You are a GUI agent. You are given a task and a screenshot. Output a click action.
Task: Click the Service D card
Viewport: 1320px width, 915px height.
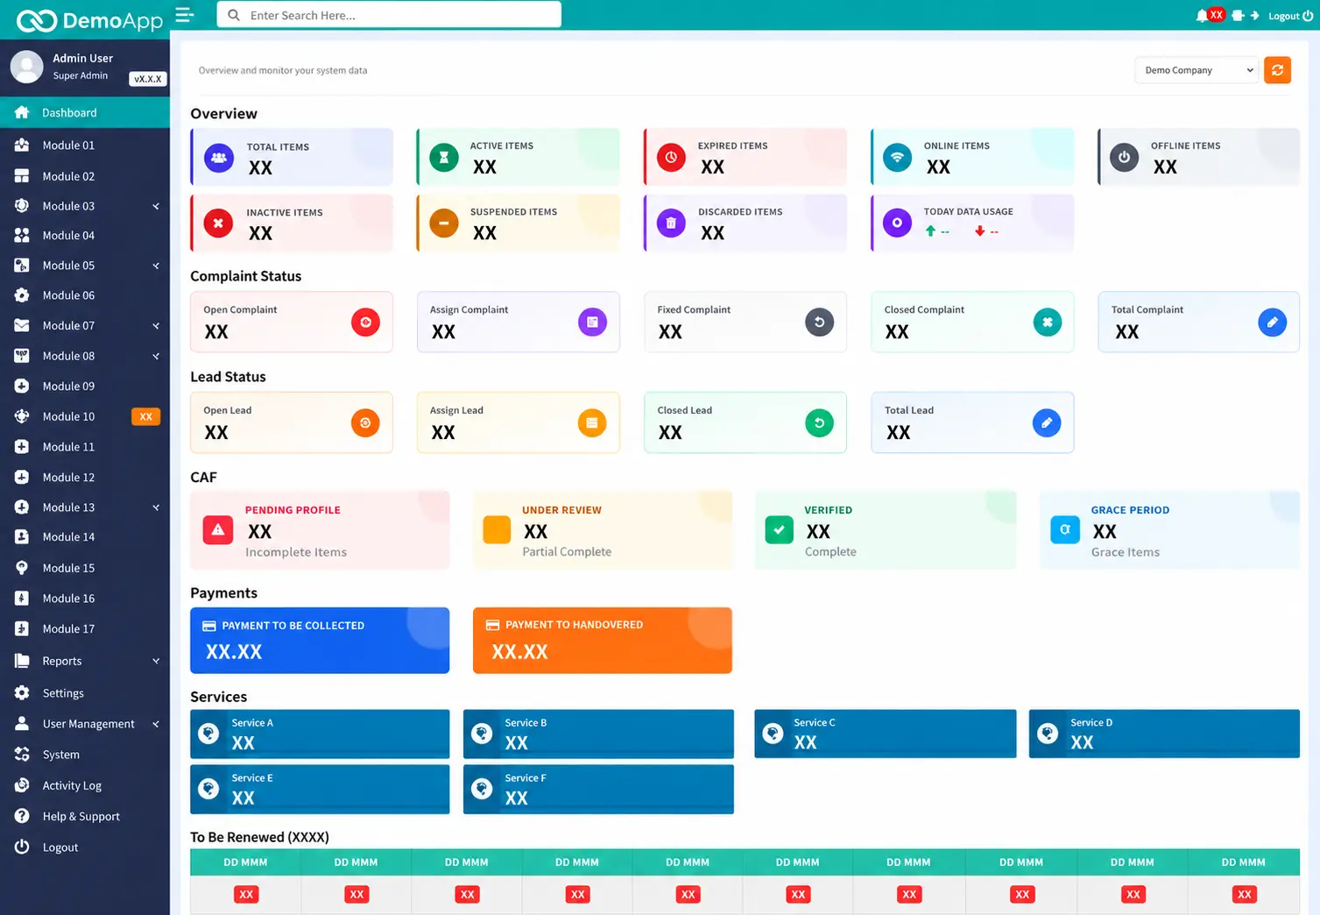1164,734
